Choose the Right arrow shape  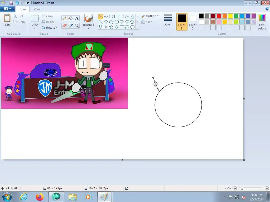click(122, 22)
